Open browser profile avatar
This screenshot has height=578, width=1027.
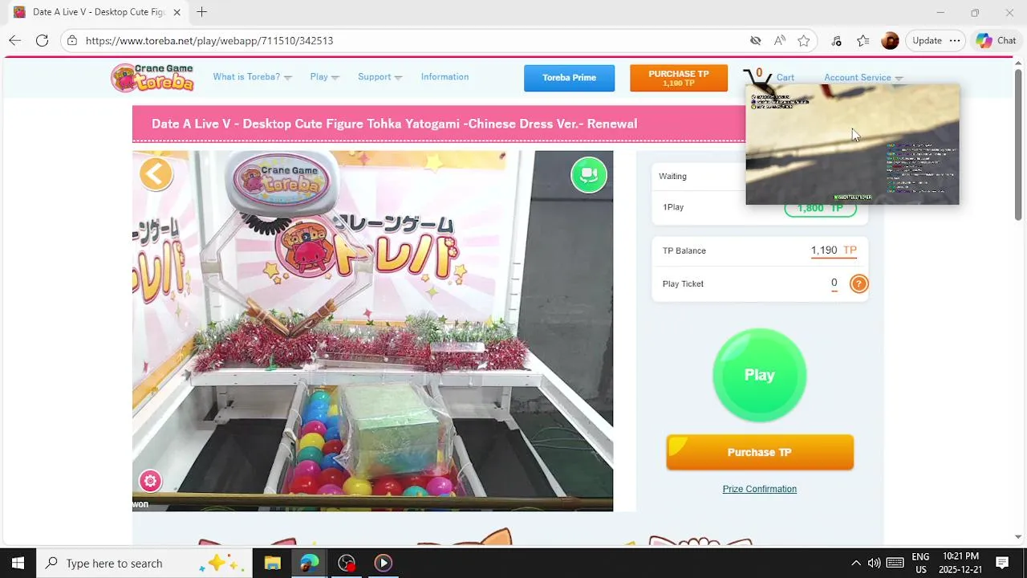pos(890,40)
